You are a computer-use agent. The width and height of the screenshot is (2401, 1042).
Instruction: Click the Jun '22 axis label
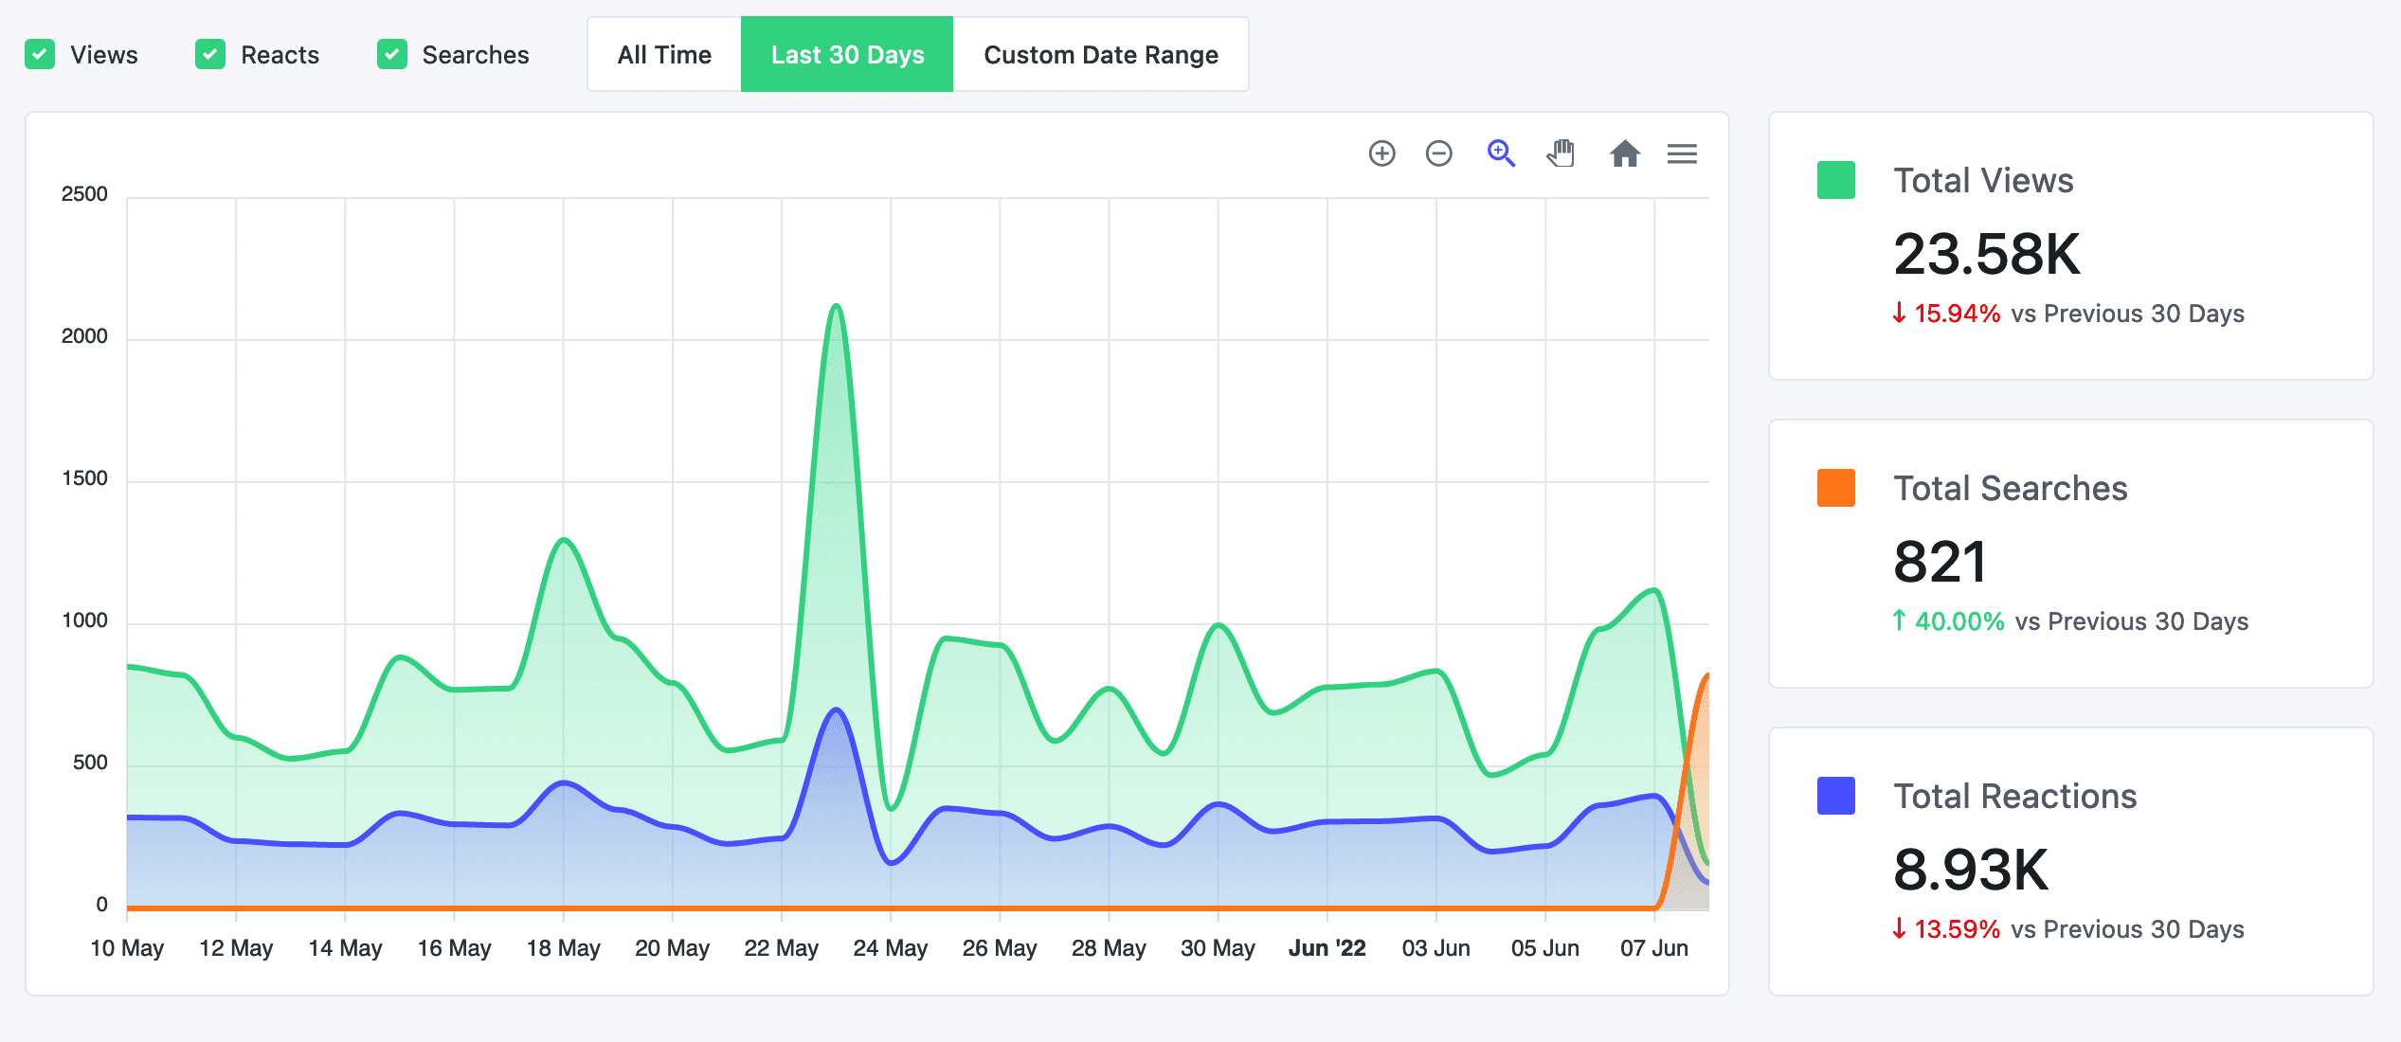click(x=1327, y=948)
